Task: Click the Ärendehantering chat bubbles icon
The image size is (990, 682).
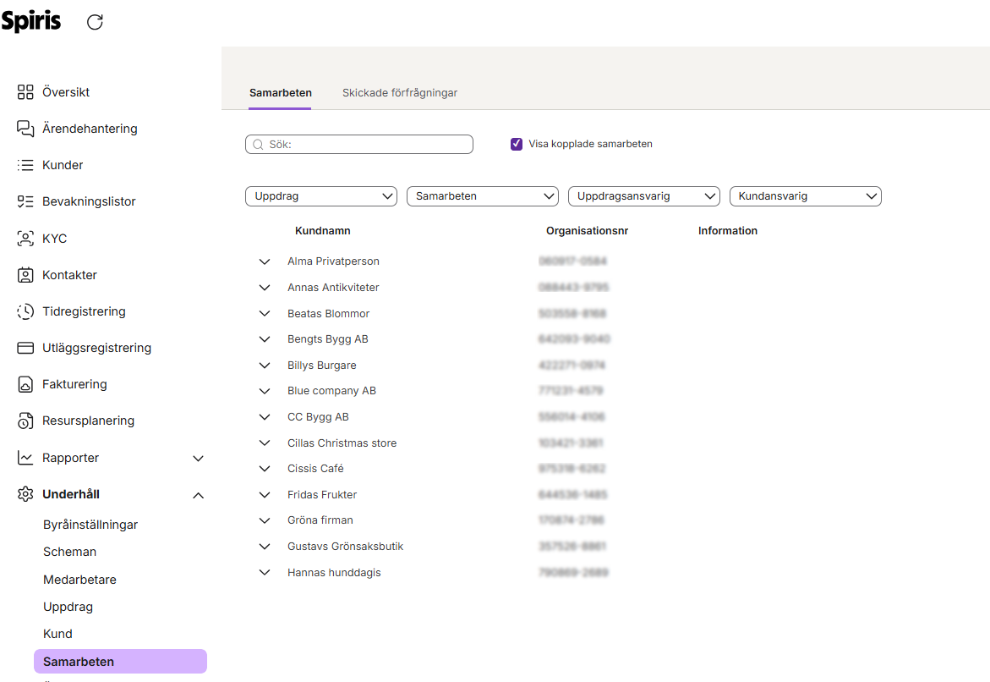Action: click(x=25, y=129)
